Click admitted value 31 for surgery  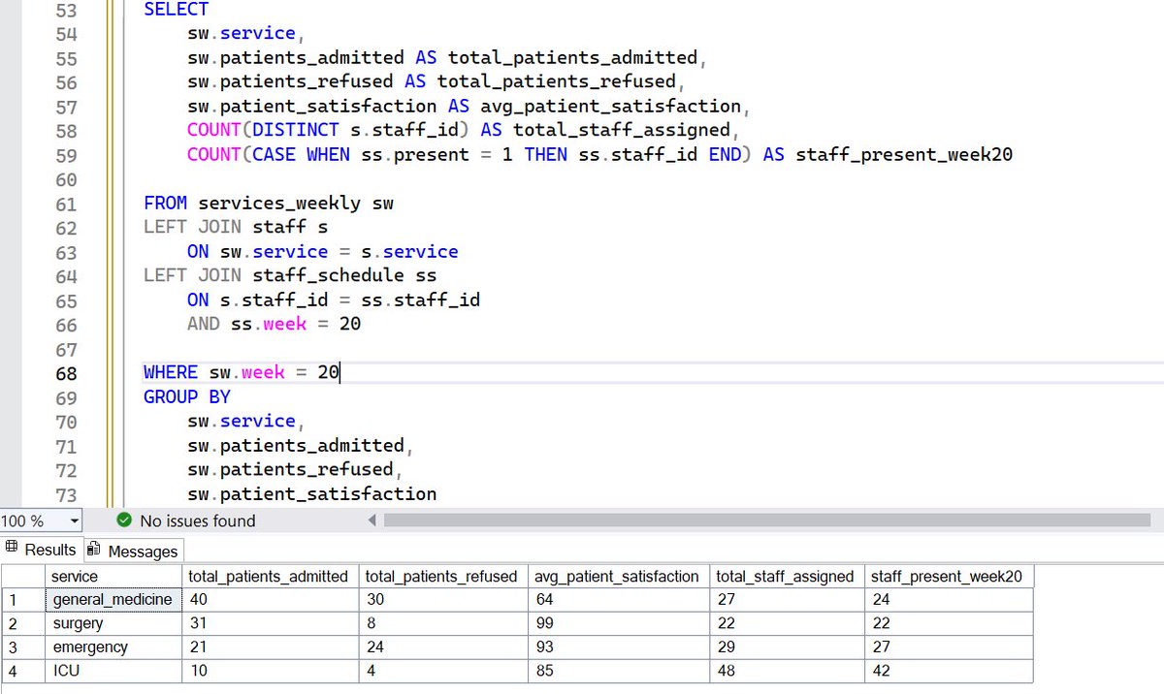coord(270,623)
